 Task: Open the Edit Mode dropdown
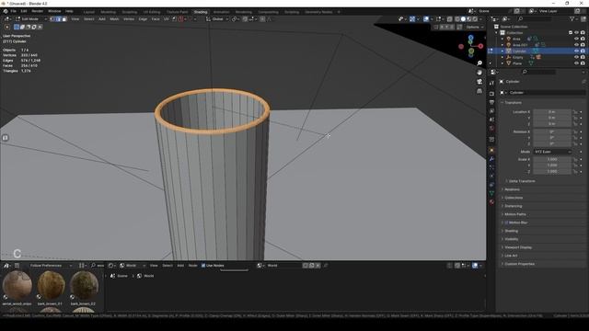(30, 18)
